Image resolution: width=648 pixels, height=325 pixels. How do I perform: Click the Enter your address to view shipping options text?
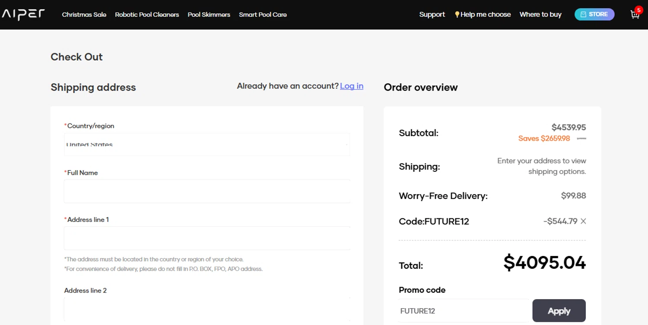542,166
